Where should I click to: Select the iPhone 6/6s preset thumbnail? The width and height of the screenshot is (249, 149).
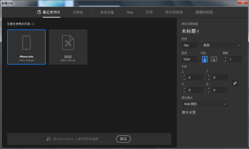(27, 47)
